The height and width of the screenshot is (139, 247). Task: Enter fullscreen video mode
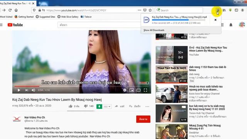pos(145,90)
